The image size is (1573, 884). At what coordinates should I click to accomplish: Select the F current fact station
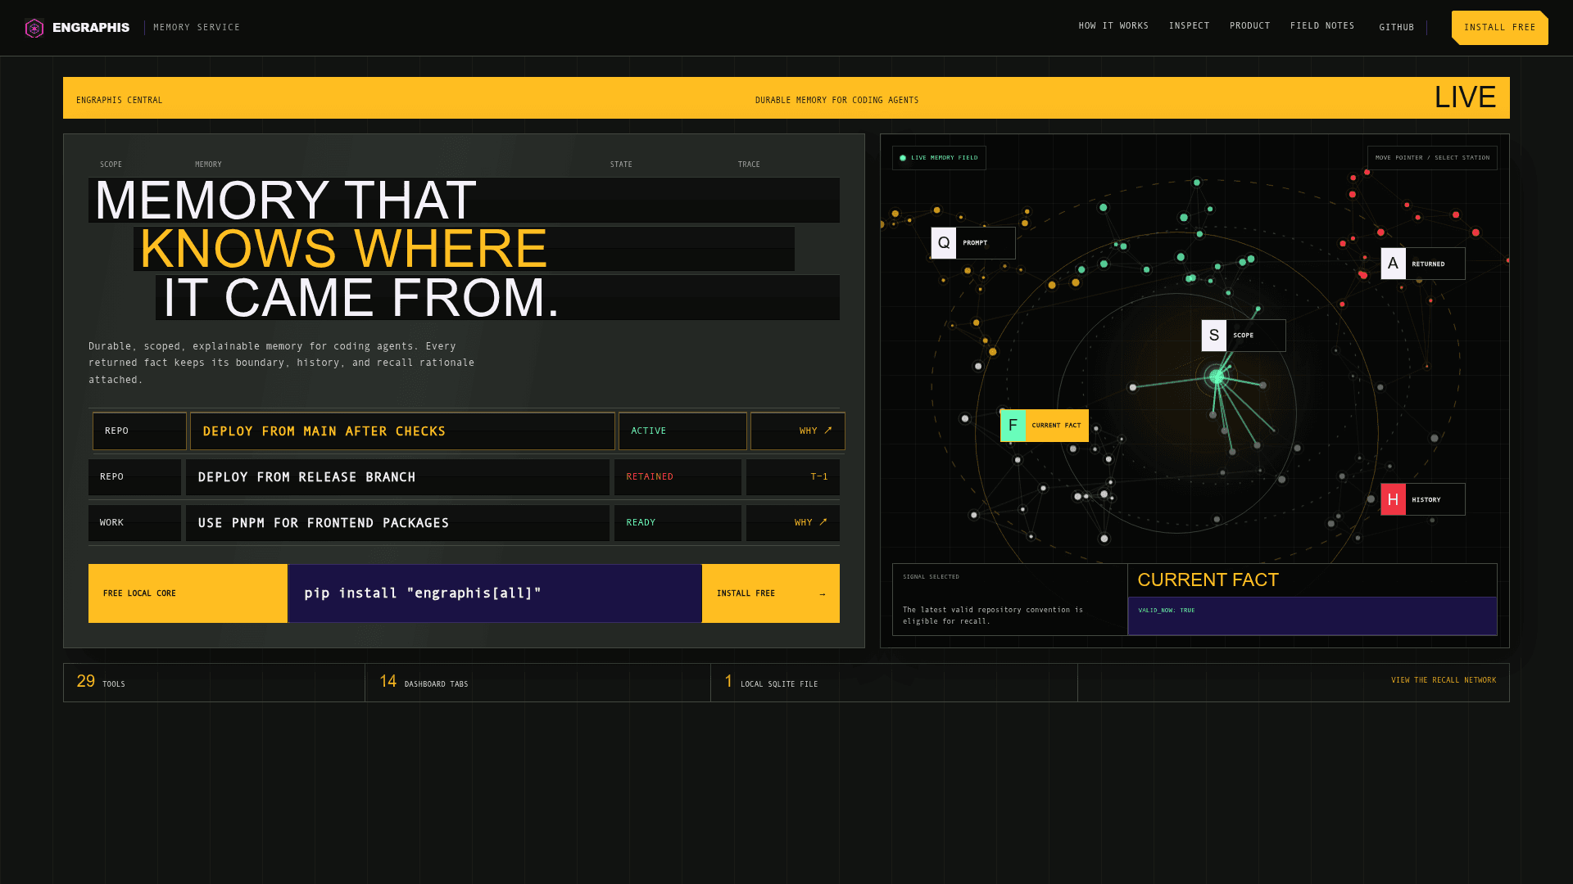[1045, 426]
